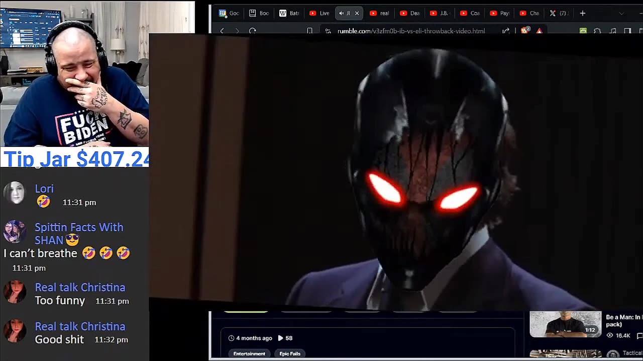Click the Epic Fails category tag
The height and width of the screenshot is (361, 643).
tap(290, 353)
